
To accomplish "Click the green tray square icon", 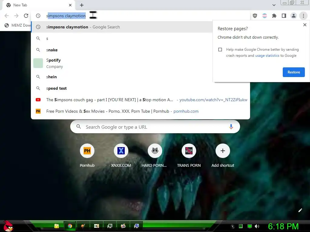I will coord(241,226).
